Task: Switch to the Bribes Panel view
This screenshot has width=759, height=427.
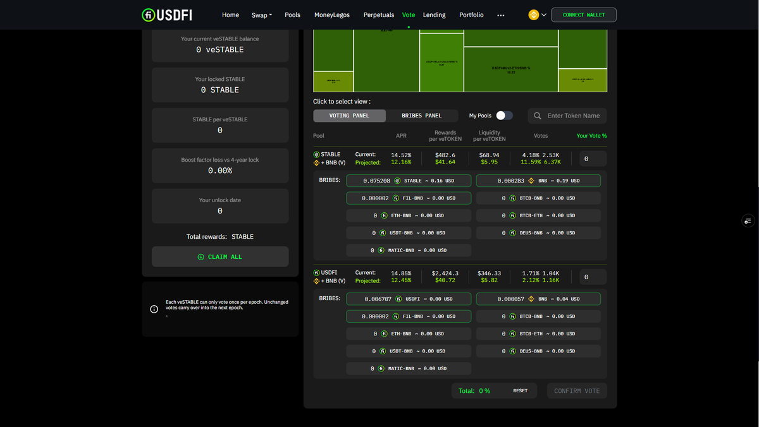Action: point(422,116)
